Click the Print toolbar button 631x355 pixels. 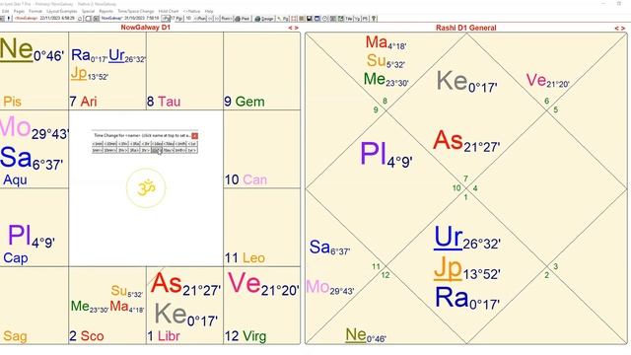coord(243,19)
